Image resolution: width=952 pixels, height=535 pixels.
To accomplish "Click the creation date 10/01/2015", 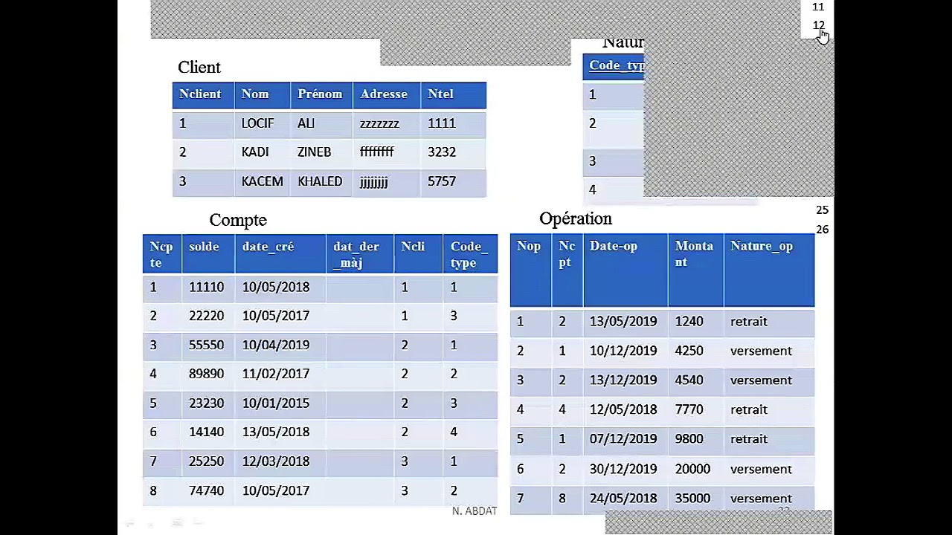I will point(275,403).
